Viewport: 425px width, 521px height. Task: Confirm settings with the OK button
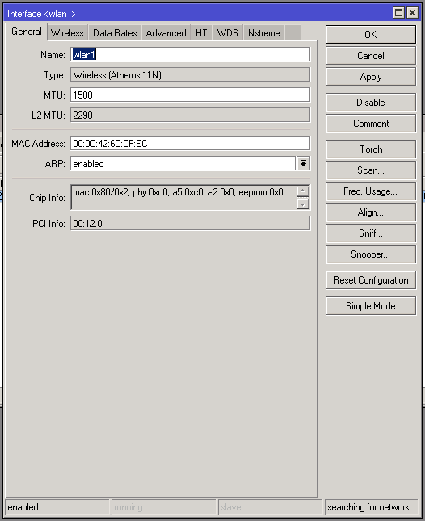[x=371, y=34]
